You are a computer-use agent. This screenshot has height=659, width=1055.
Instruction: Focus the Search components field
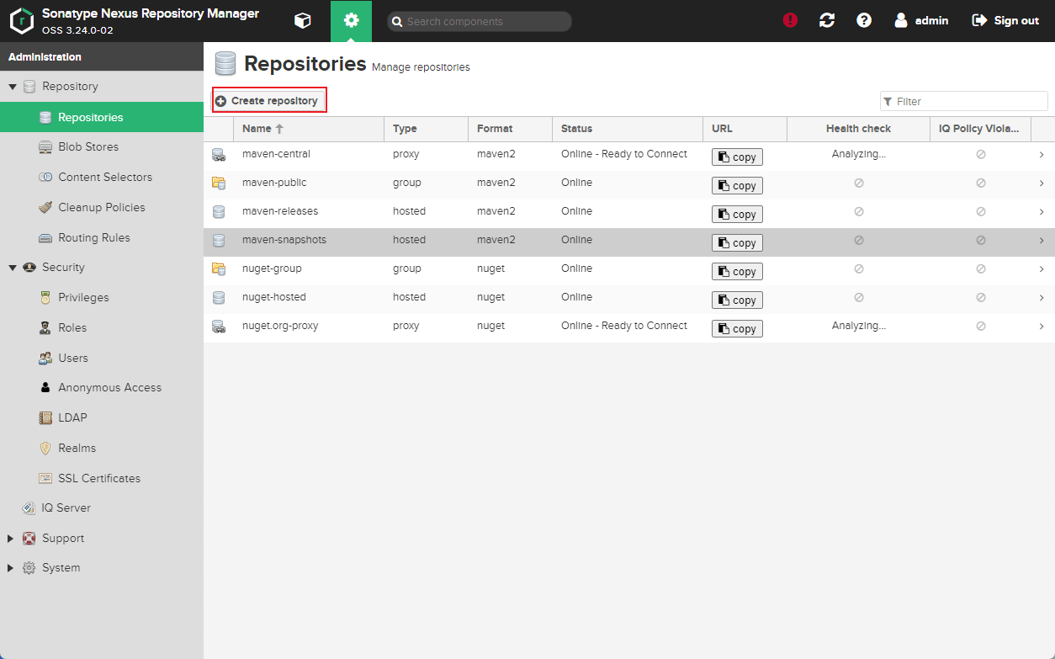point(480,21)
